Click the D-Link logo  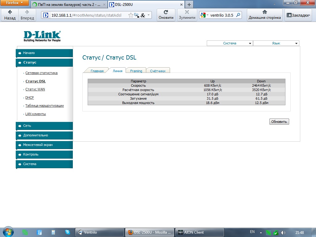(42, 36)
